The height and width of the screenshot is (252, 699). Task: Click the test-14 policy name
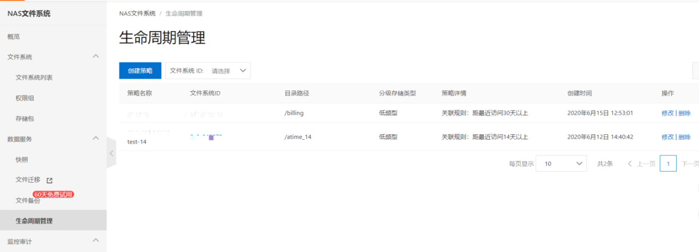(137, 142)
